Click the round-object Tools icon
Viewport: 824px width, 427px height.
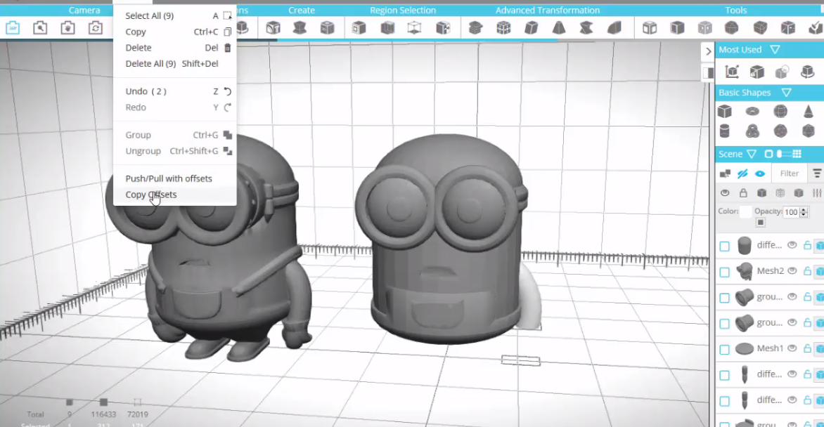pyautogui.click(x=731, y=28)
